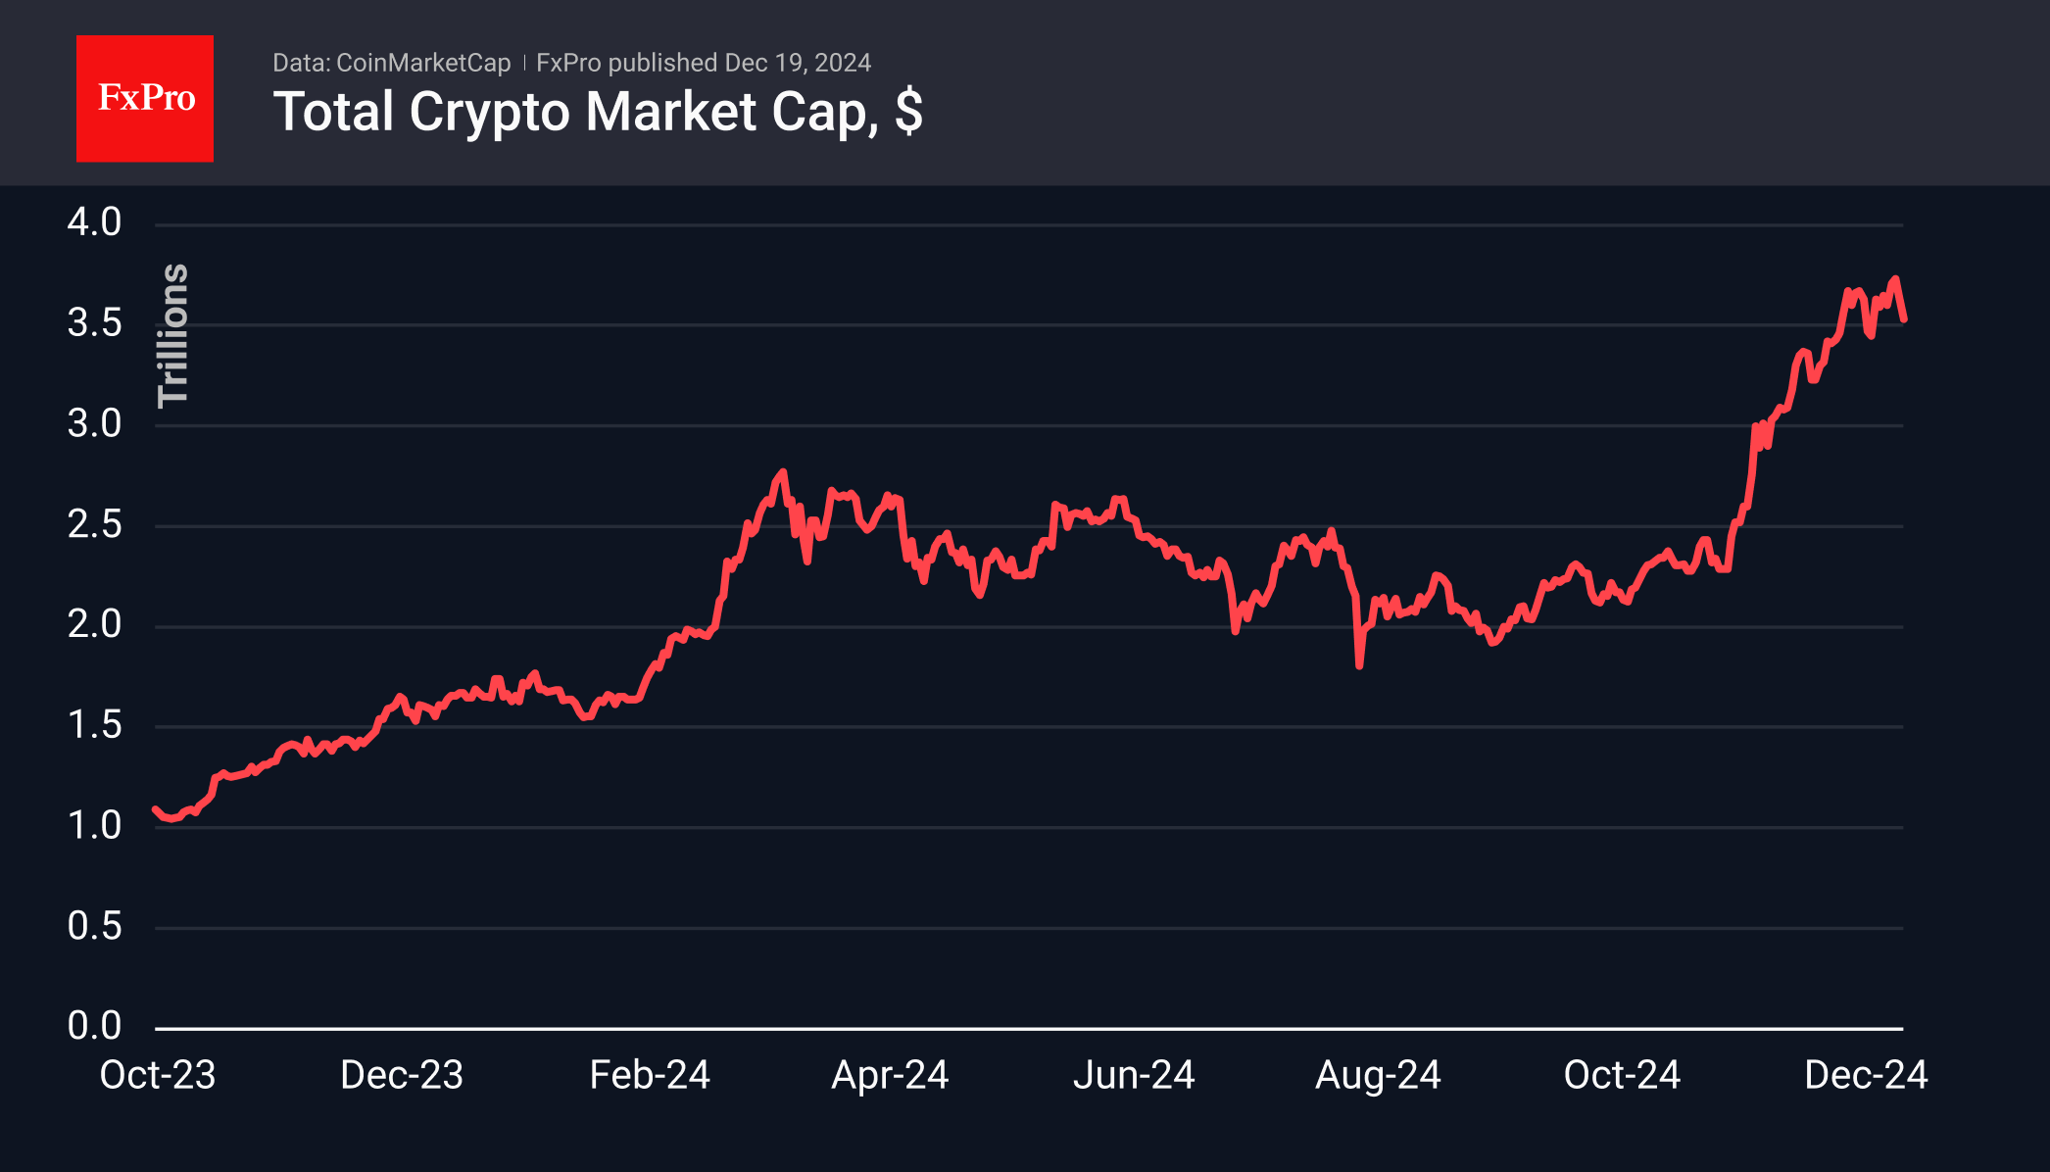Click the 3.0 y-axis value
This screenshot has width=2050, height=1172.
pos(94,424)
